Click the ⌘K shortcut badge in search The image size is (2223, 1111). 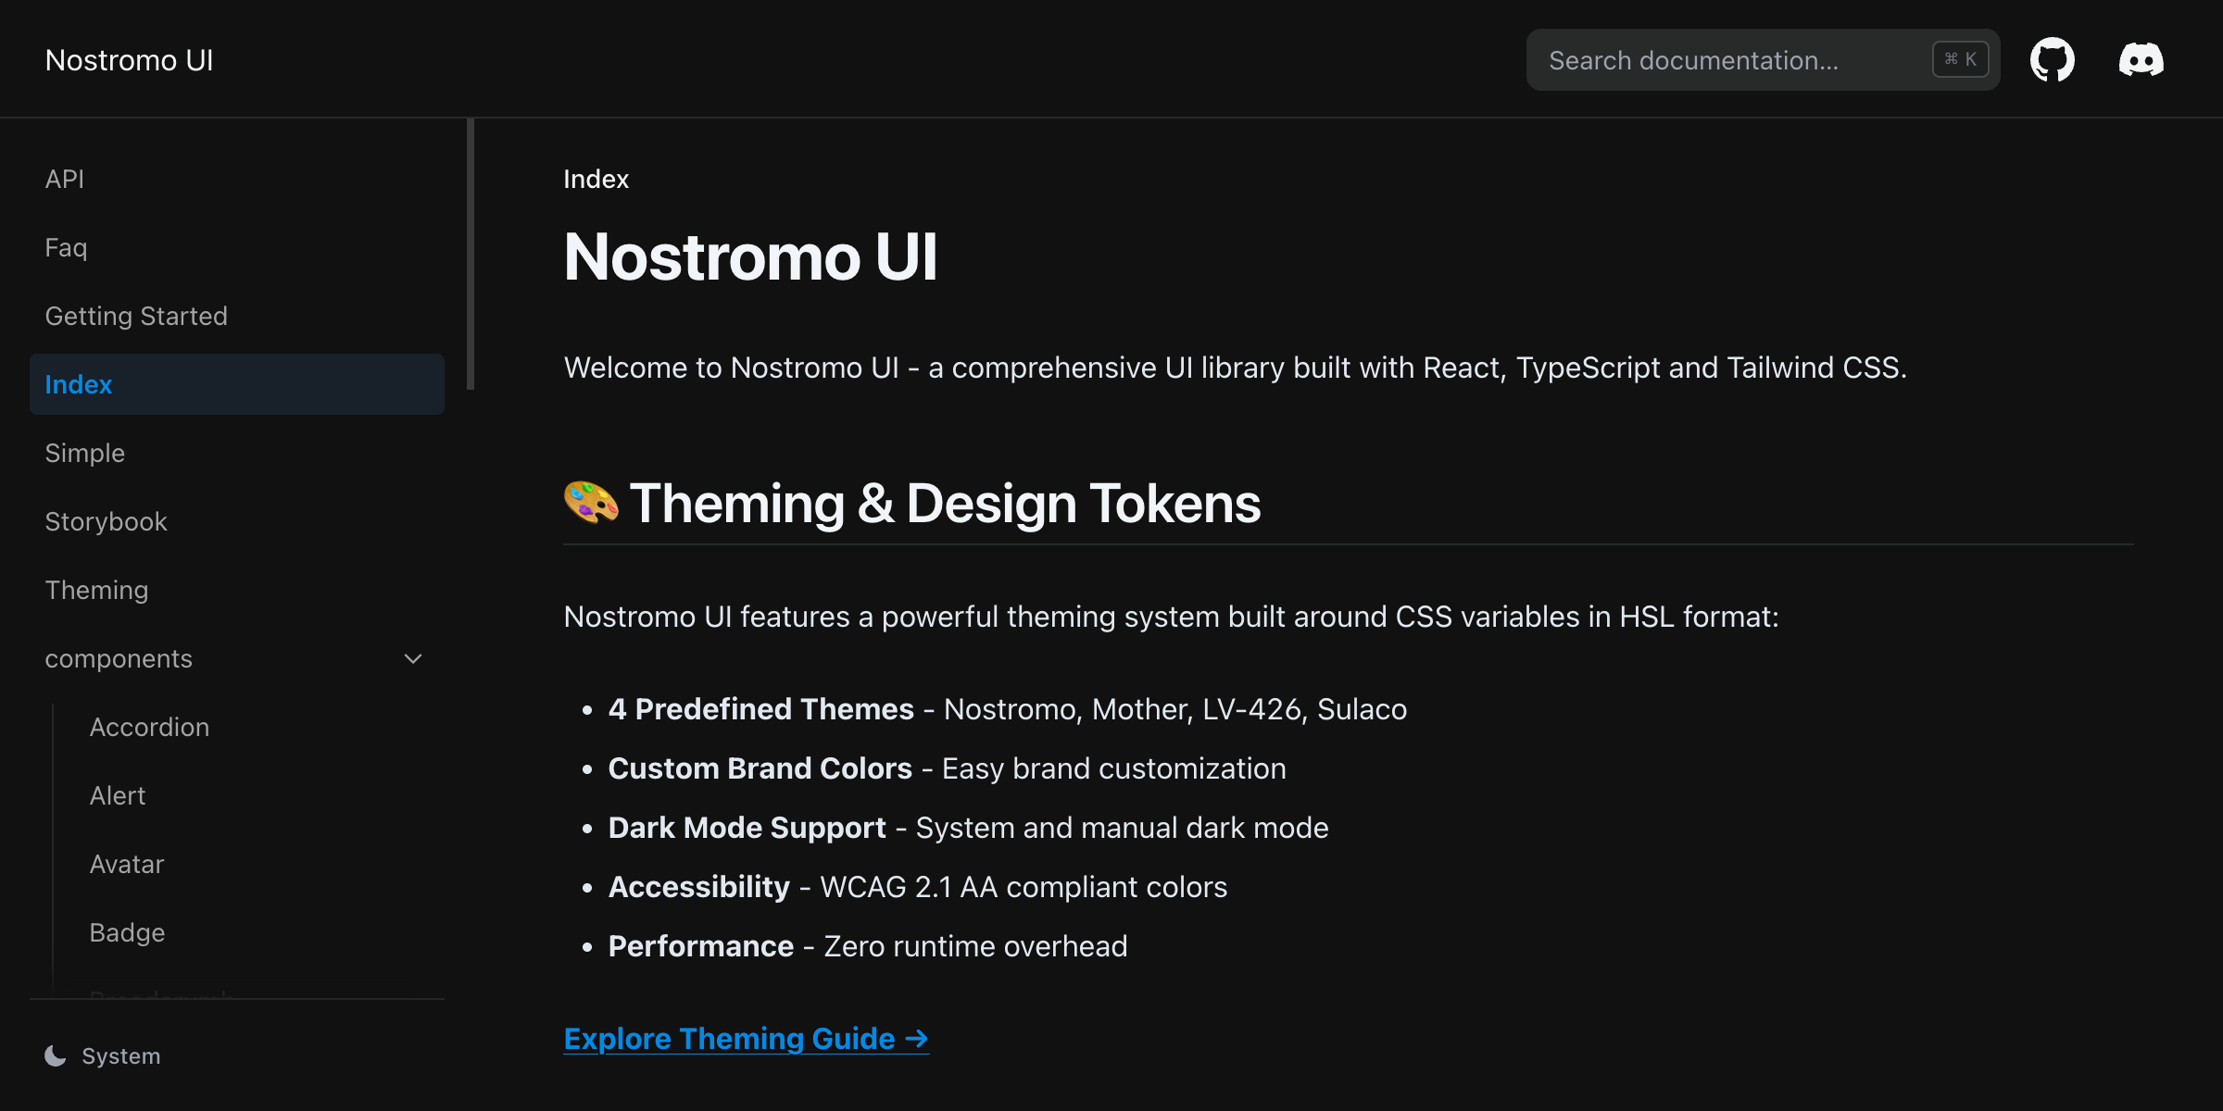1959,58
